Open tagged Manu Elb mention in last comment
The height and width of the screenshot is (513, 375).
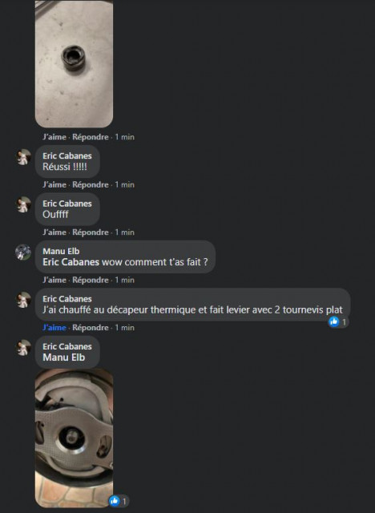(x=64, y=357)
